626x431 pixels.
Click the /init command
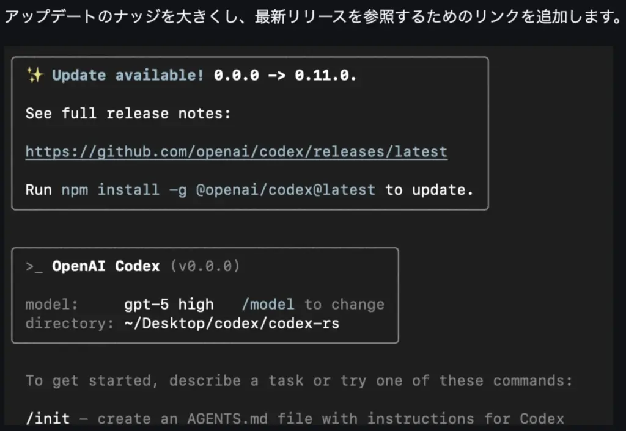point(48,419)
